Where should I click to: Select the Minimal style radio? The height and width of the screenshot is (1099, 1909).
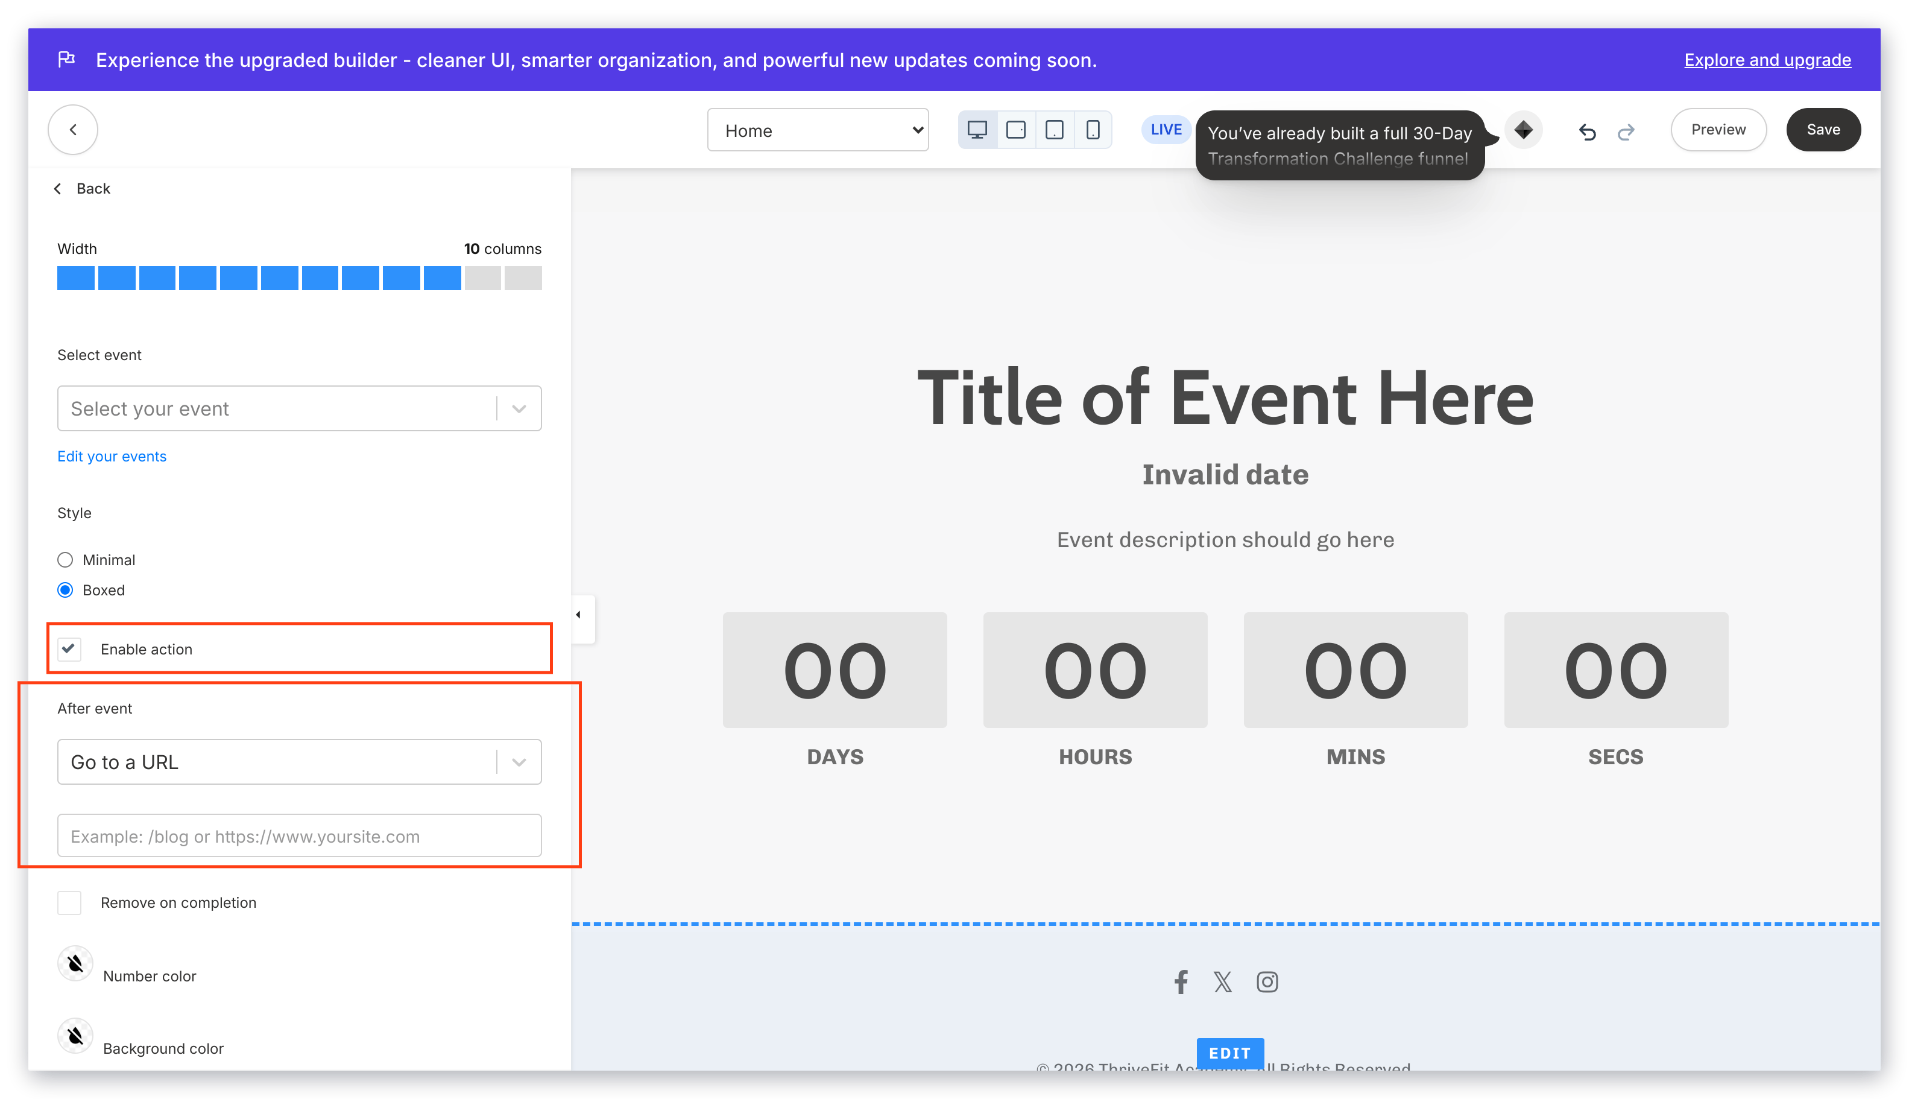point(65,559)
